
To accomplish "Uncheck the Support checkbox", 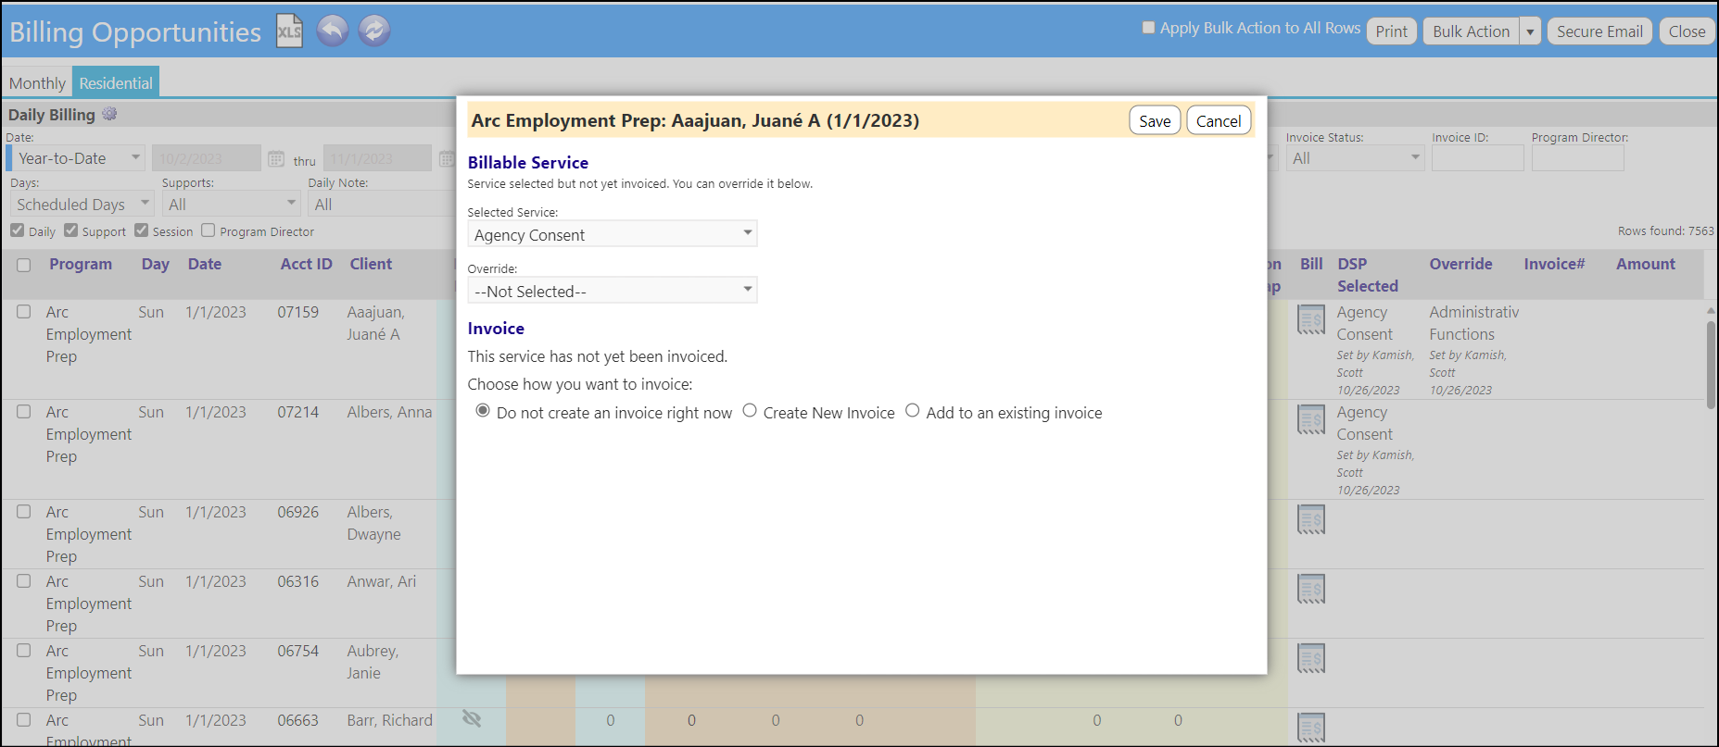I will (71, 230).
